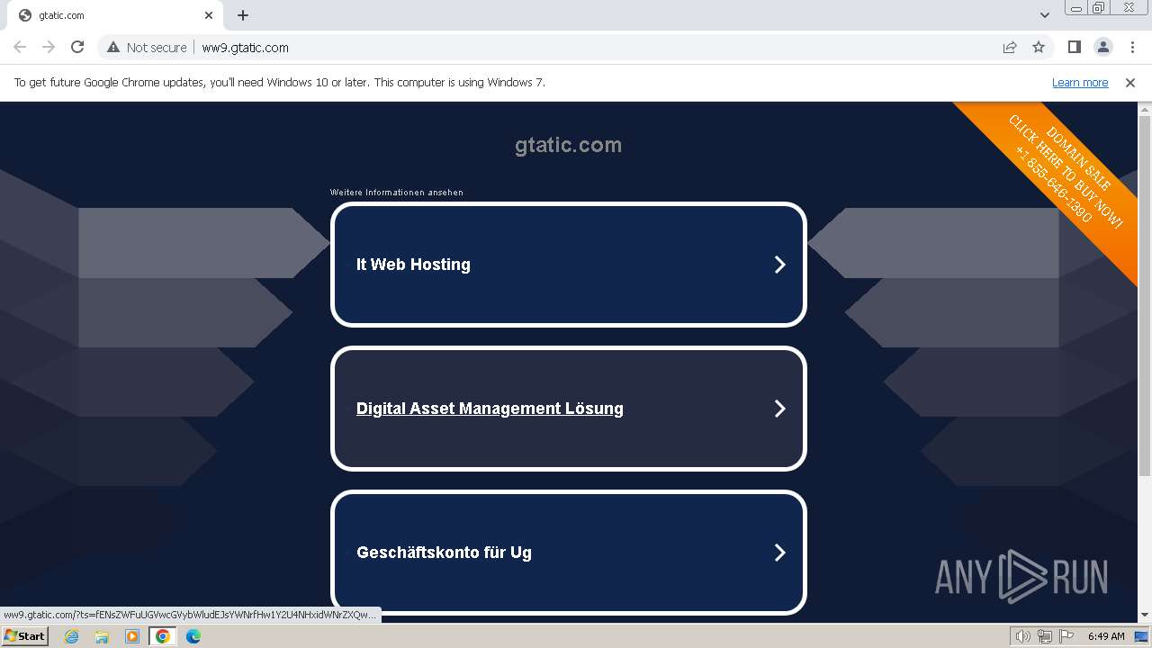Click the scrollbar up arrow

(1145, 108)
